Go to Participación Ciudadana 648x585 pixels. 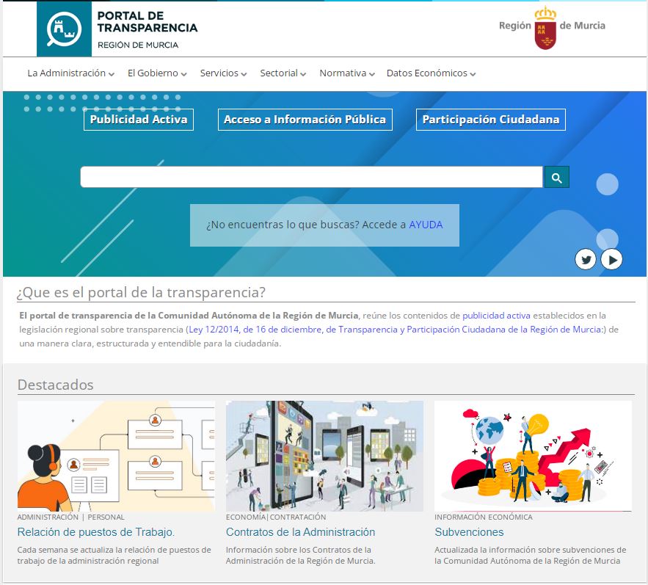tap(490, 120)
